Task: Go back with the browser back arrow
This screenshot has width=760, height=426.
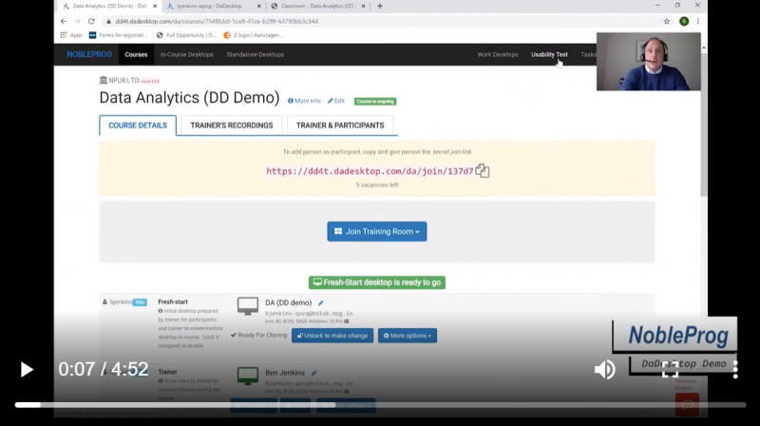Action: coord(64,21)
